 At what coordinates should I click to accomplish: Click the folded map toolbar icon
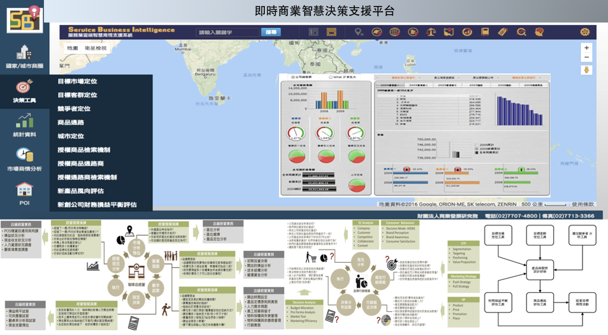pos(449,32)
